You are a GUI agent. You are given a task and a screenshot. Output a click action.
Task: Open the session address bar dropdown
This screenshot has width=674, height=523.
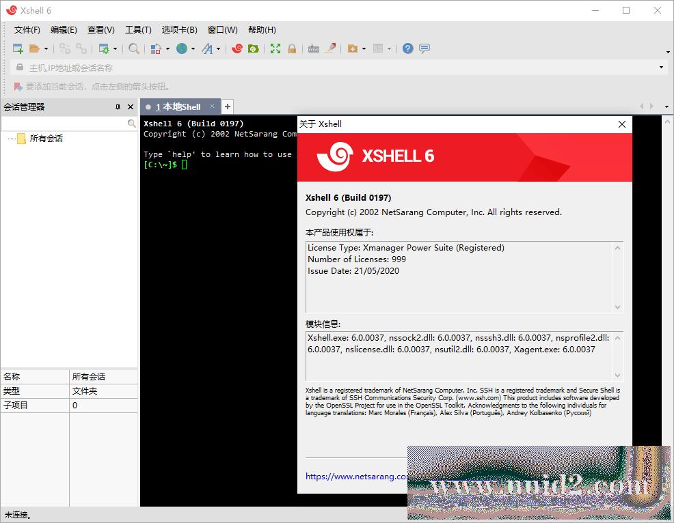click(x=660, y=67)
